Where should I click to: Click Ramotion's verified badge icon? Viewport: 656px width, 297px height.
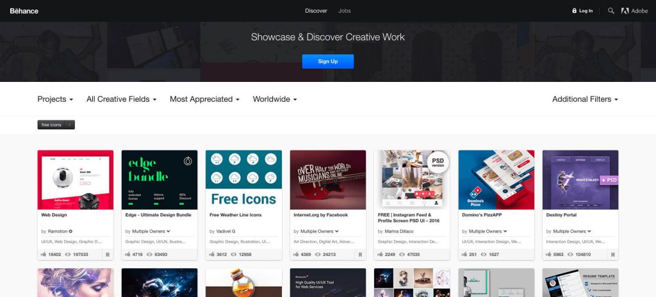tap(70, 231)
